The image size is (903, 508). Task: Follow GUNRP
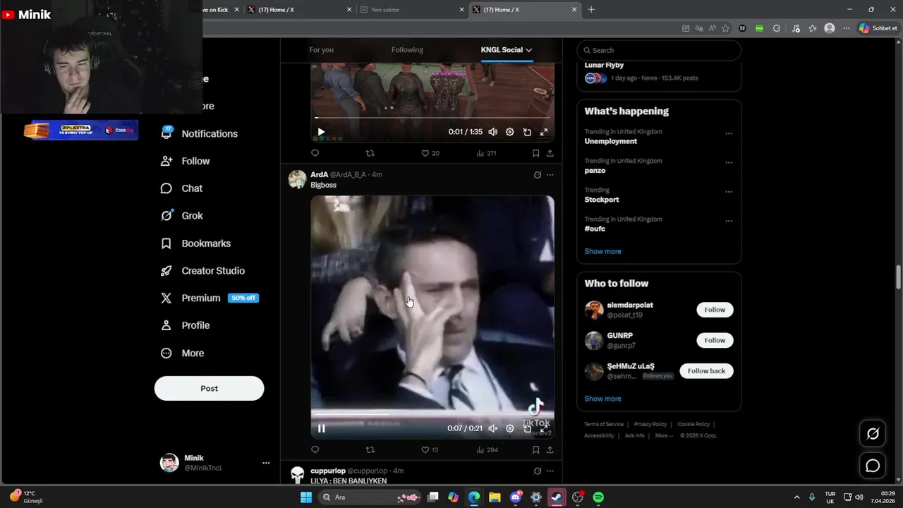[715, 340]
